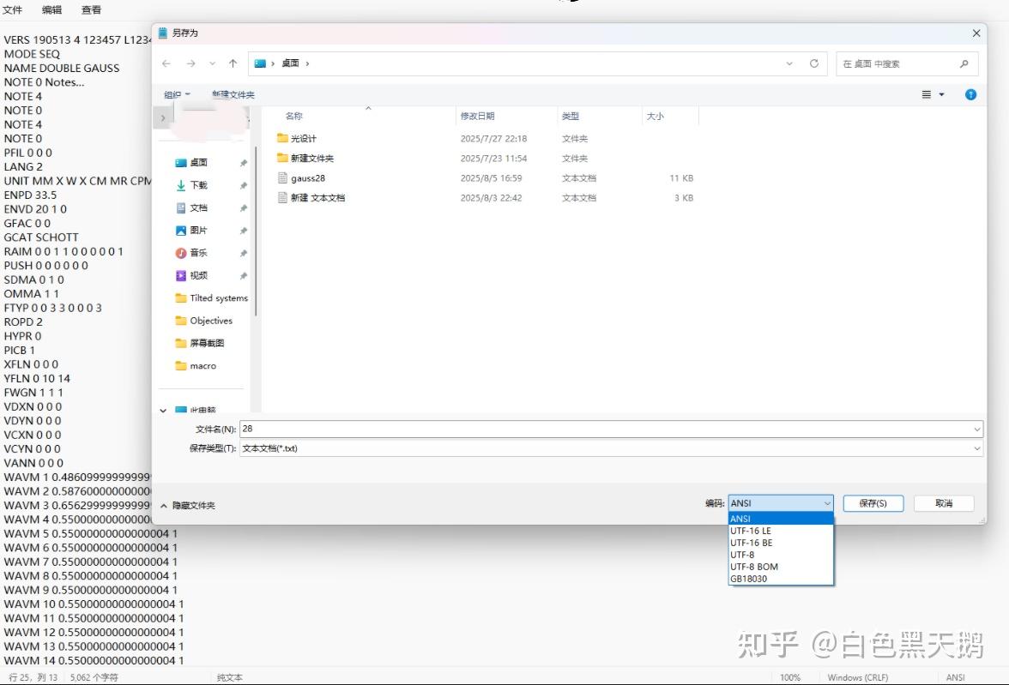Navigate up a folder using the up arrow
The height and width of the screenshot is (685, 1009).
[232, 63]
